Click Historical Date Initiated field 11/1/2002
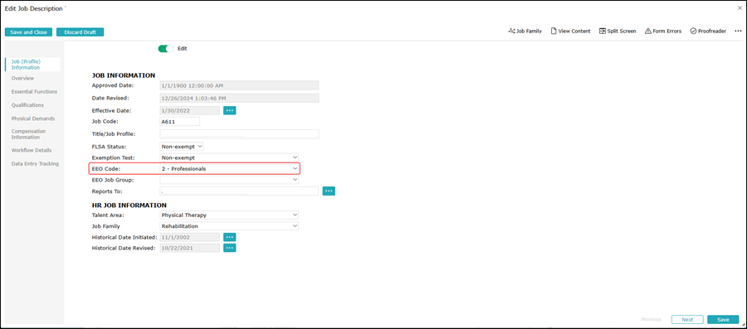Image resolution: width=747 pixels, height=329 pixels. click(x=189, y=237)
